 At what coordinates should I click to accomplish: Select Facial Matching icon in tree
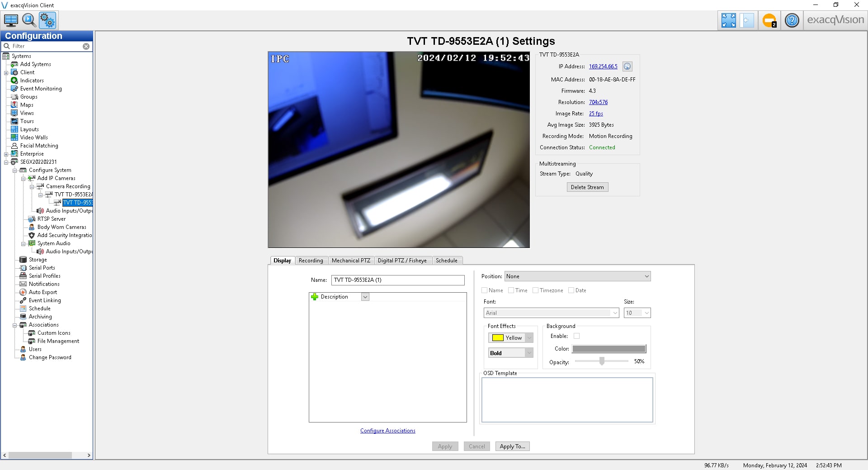[14, 146]
